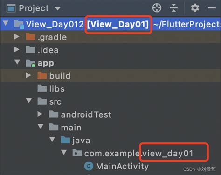Collapse the main folder arrow
The width and height of the screenshot is (221, 175).
pyautogui.click(x=41, y=127)
